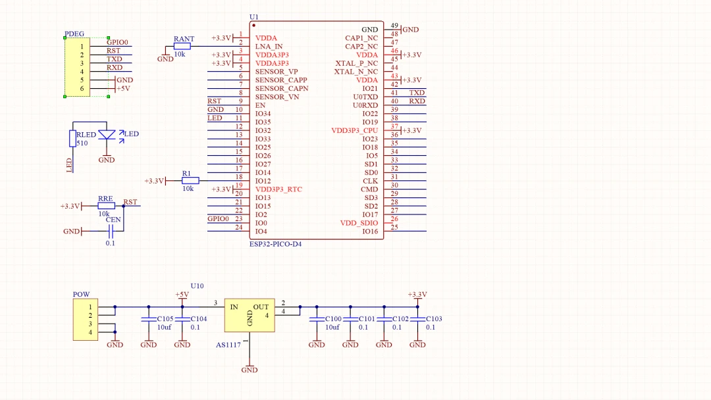Click the +5V label on PDEG pin 6
Viewport: 711px width, 400px height.
(x=123, y=88)
